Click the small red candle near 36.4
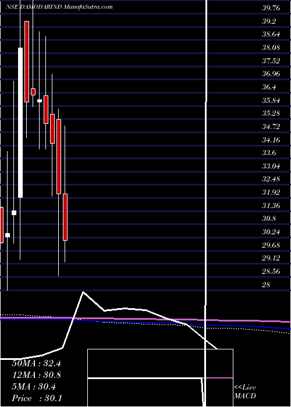Image resolution: width=291 pixels, height=407 pixels. (33, 92)
